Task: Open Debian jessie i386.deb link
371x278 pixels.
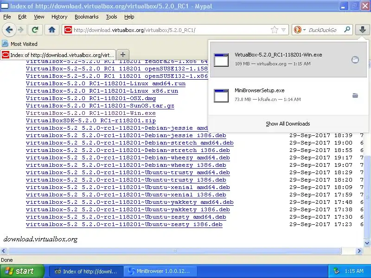Action: coord(126,135)
